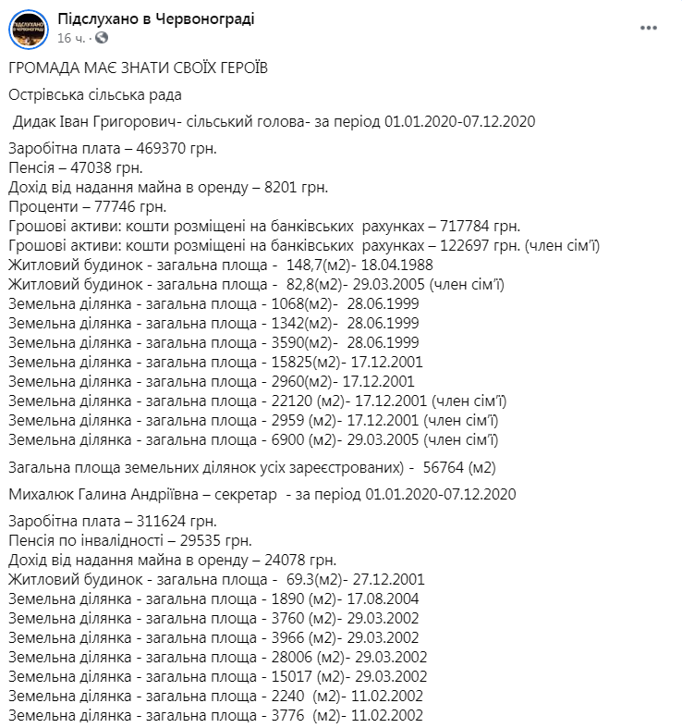Screen dimensions: 682x728
Task: Open the post's 16 ч. timestamp link
Action: [71, 38]
